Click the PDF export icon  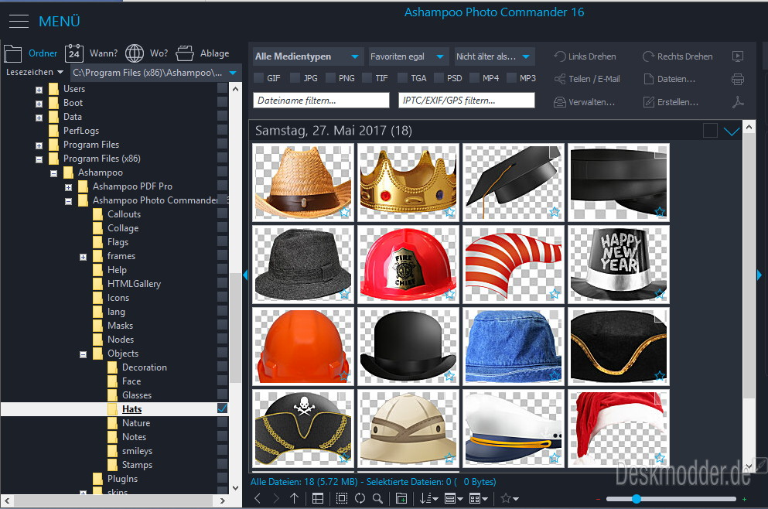[x=738, y=102]
